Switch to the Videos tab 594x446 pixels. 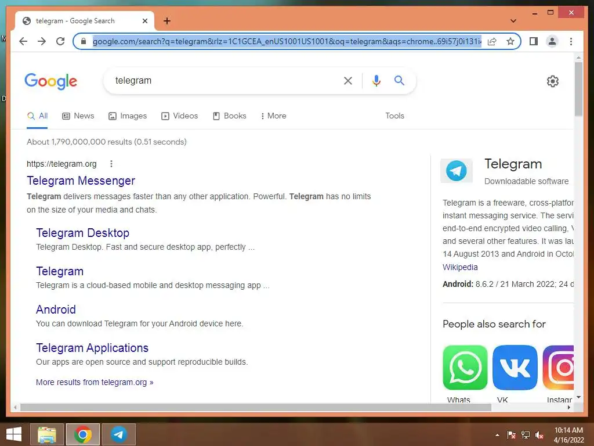pos(180,116)
